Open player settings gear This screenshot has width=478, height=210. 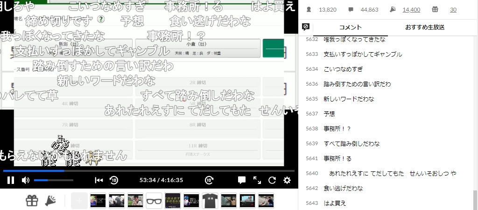pyautogui.click(x=287, y=180)
